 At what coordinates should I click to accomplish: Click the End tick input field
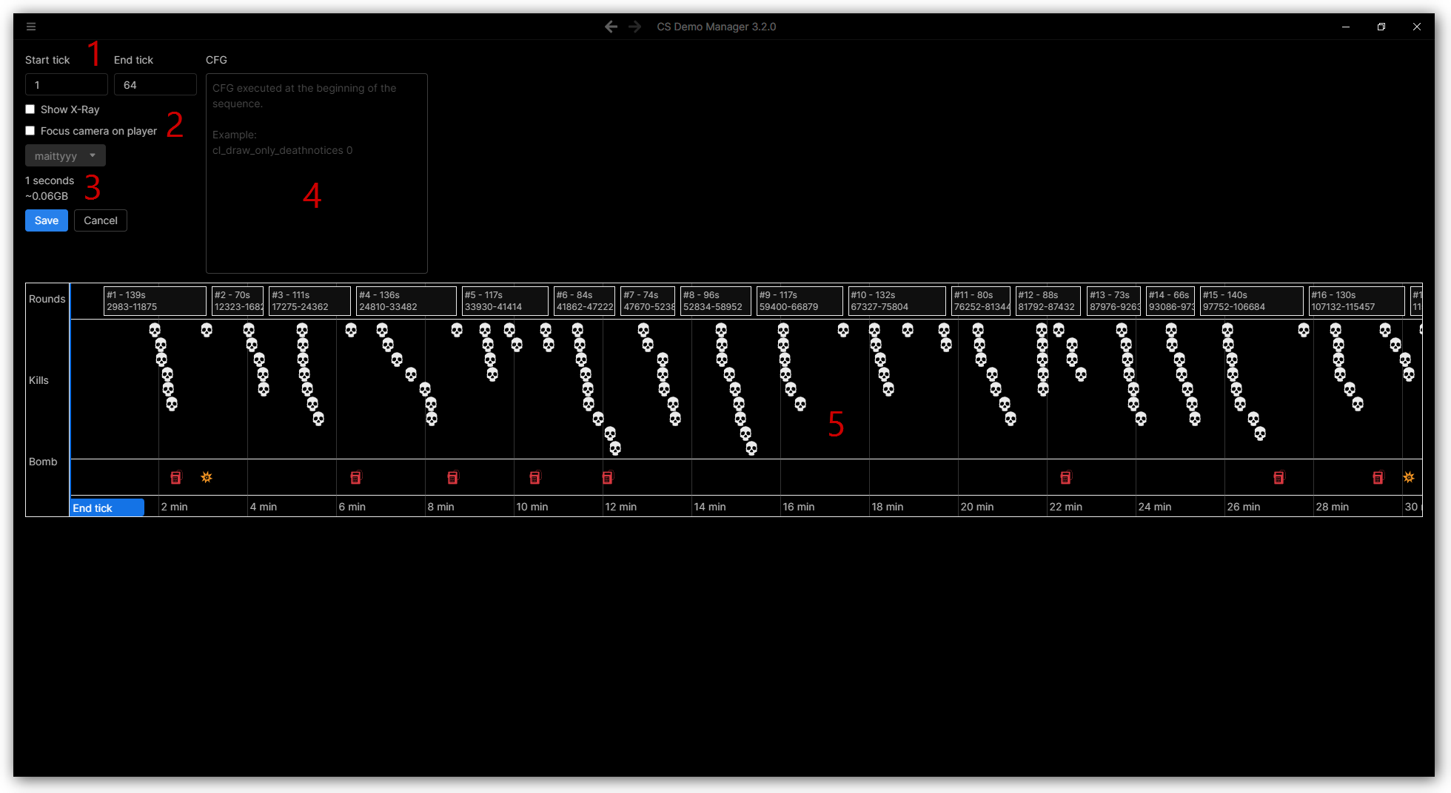pyautogui.click(x=155, y=84)
